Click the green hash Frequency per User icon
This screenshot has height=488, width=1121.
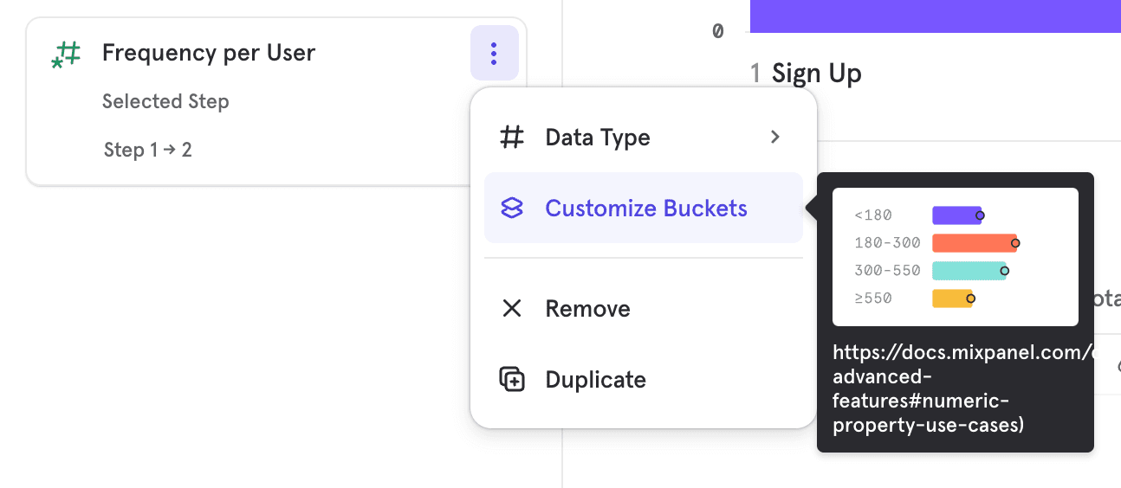pyautogui.click(x=67, y=54)
